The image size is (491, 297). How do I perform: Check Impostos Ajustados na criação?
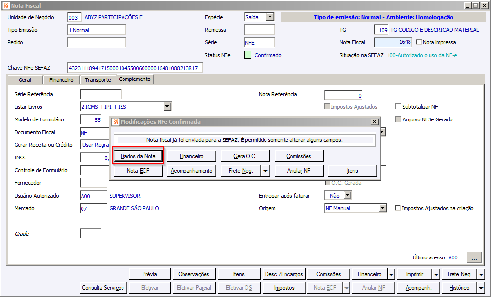click(x=398, y=208)
